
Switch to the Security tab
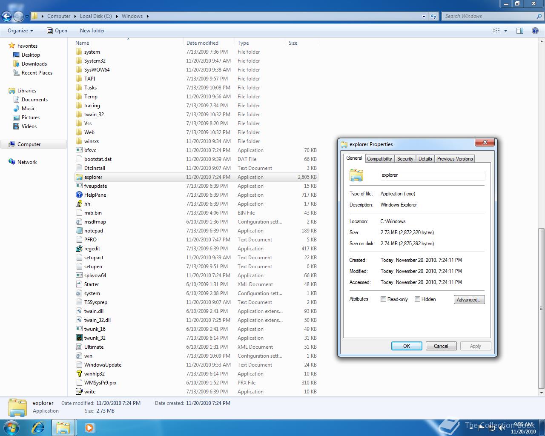(x=405, y=159)
